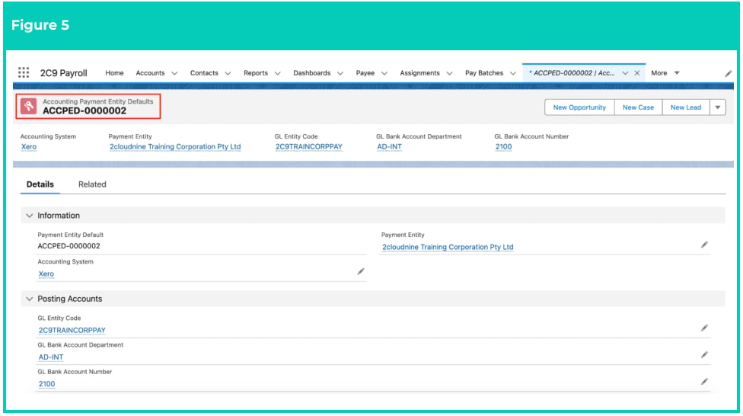Open the Xero link in header highlights
Screen dimensions: 743x416
coord(29,147)
